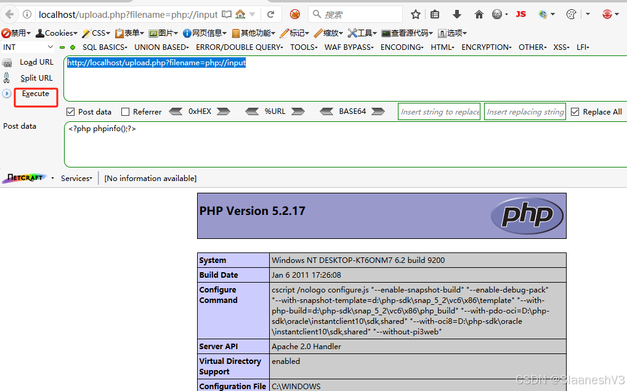Open the 其他功能 menu
This screenshot has width=627, height=391.
tap(254, 33)
